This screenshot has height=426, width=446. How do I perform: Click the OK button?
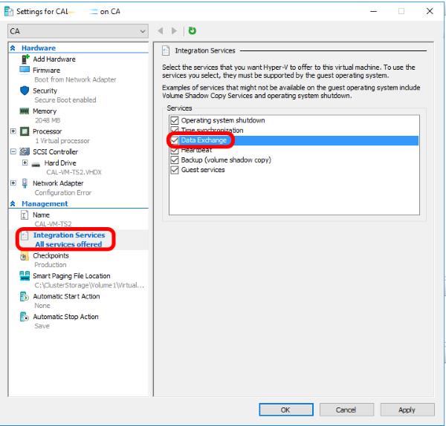pyautogui.click(x=285, y=410)
